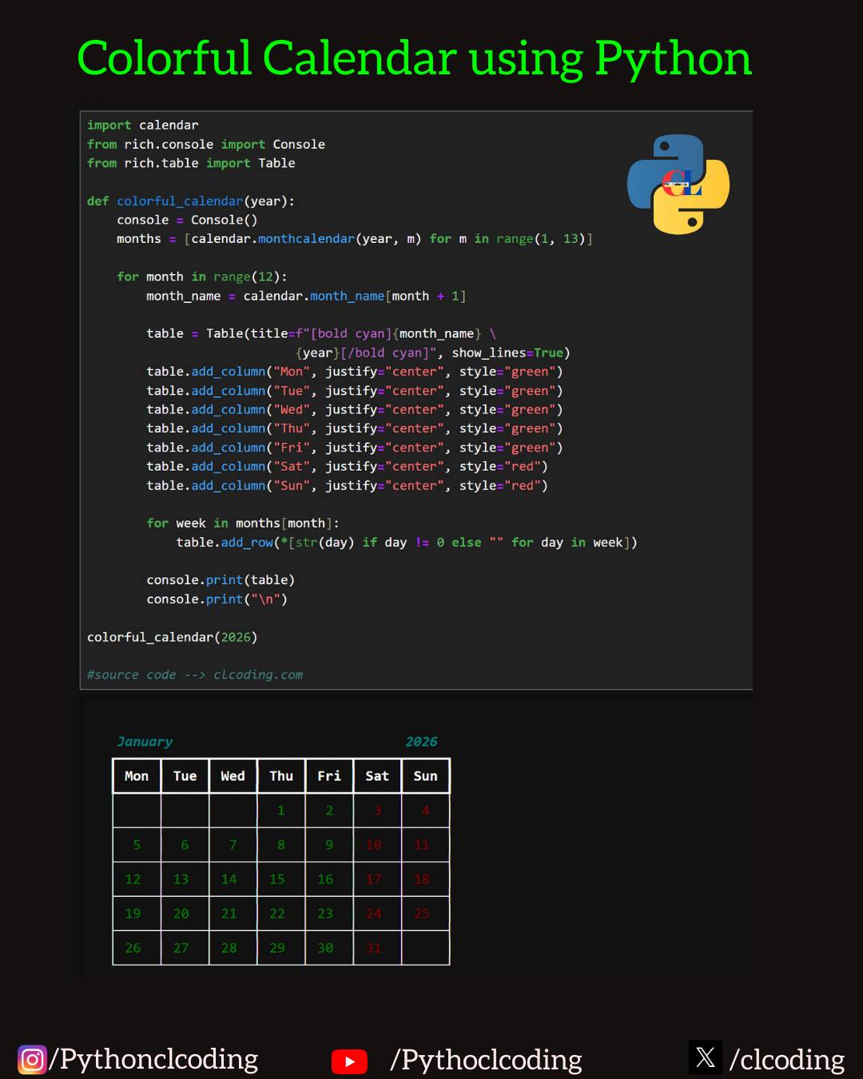The image size is (863, 1079).
Task: Click the 'table.add_row' code line
Action: 407,542
